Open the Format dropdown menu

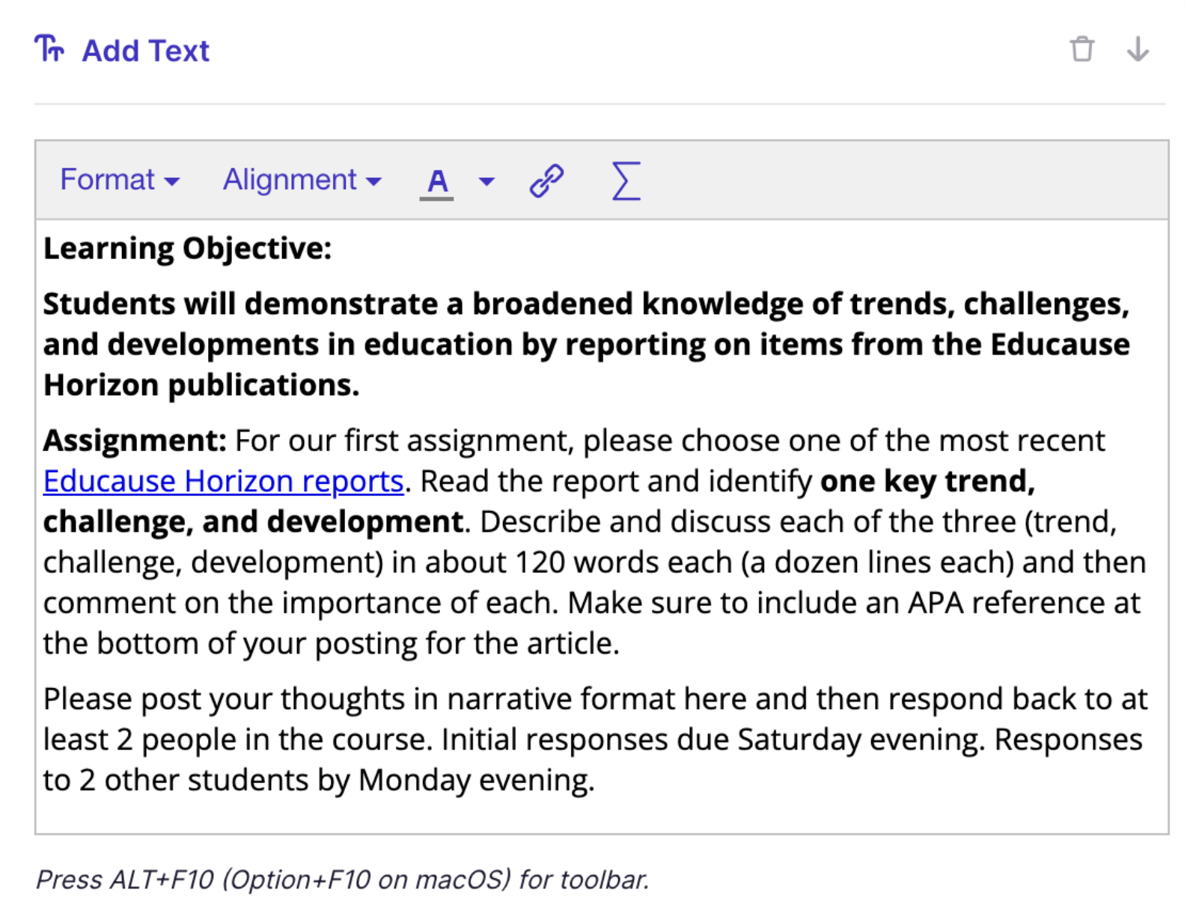[x=120, y=180]
